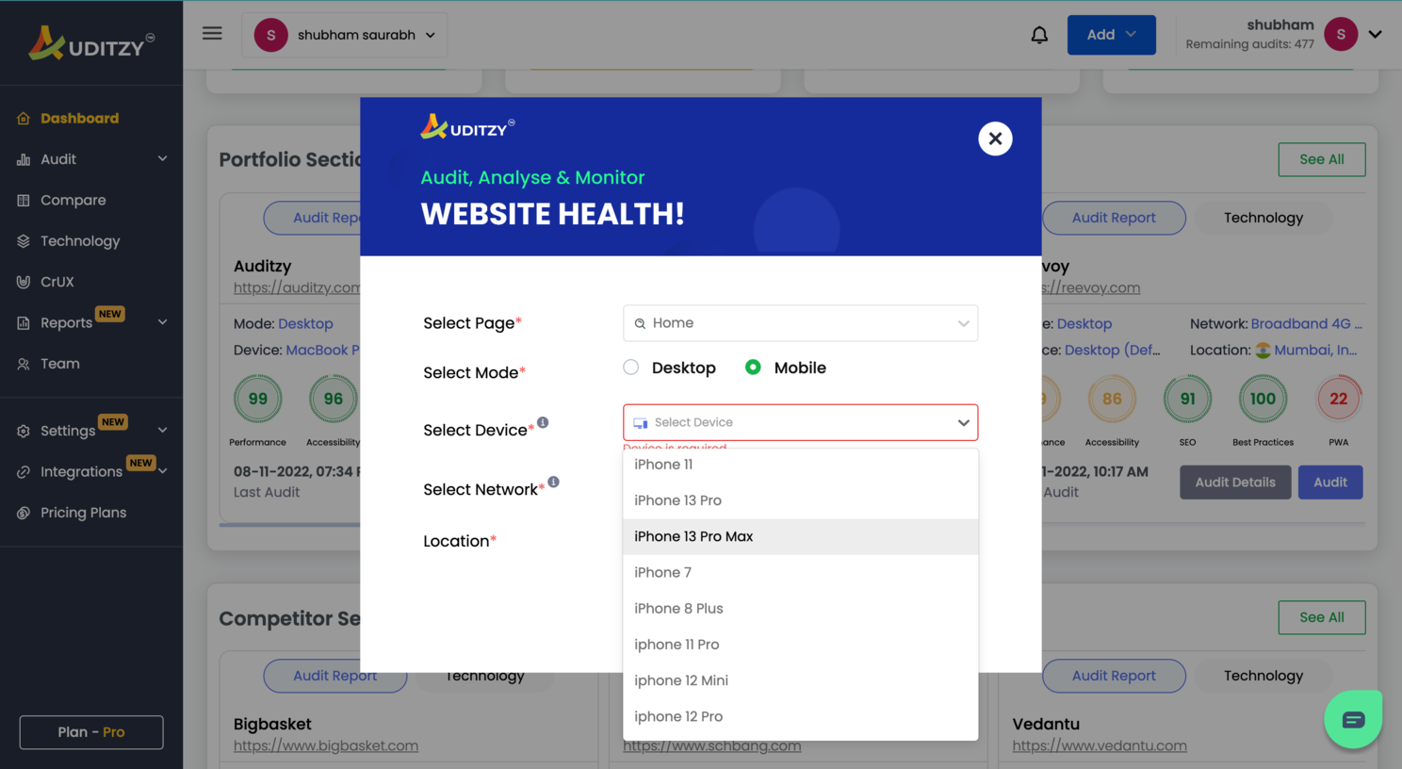Click the shubham saurabh avatar icon
Image resolution: width=1402 pixels, height=769 pixels.
pos(271,35)
